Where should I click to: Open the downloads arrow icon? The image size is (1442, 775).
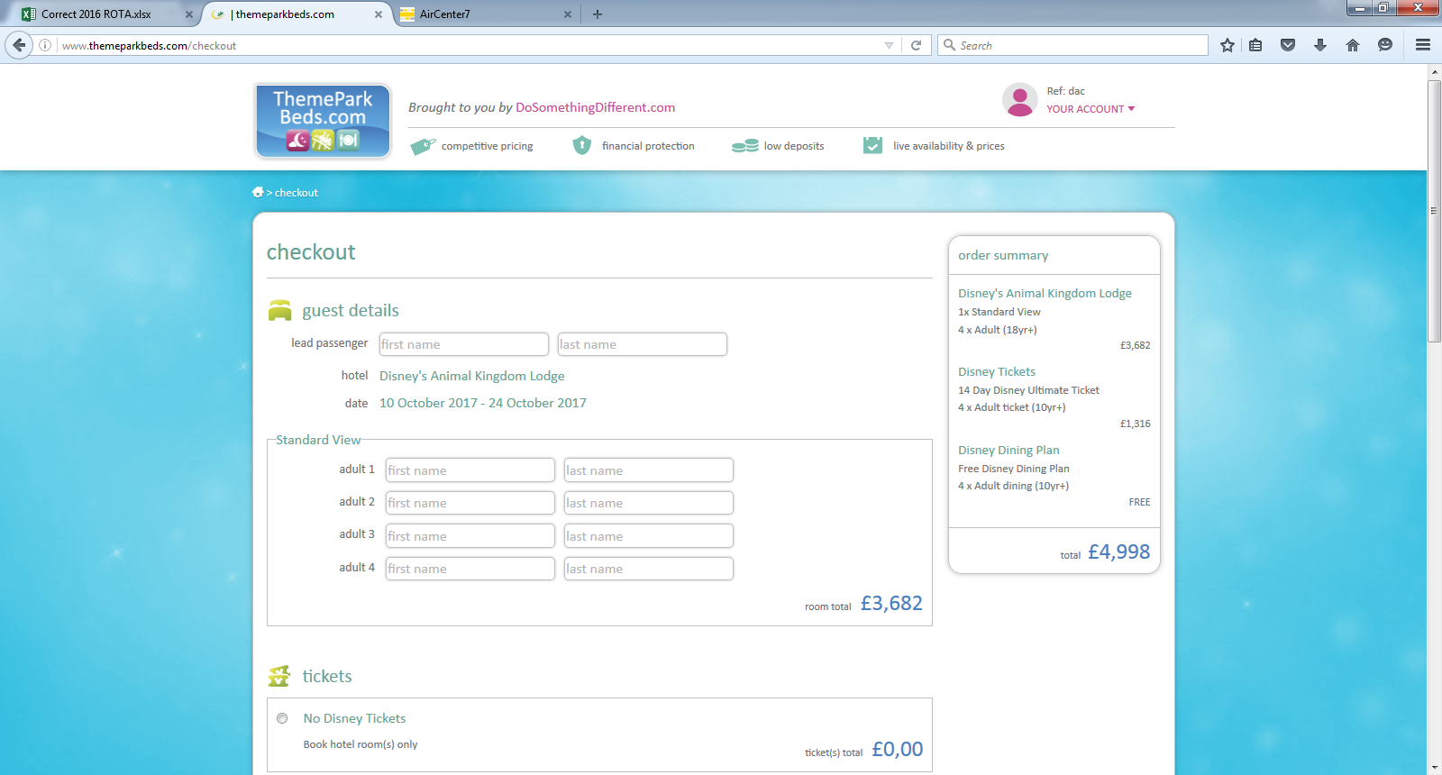click(x=1320, y=45)
